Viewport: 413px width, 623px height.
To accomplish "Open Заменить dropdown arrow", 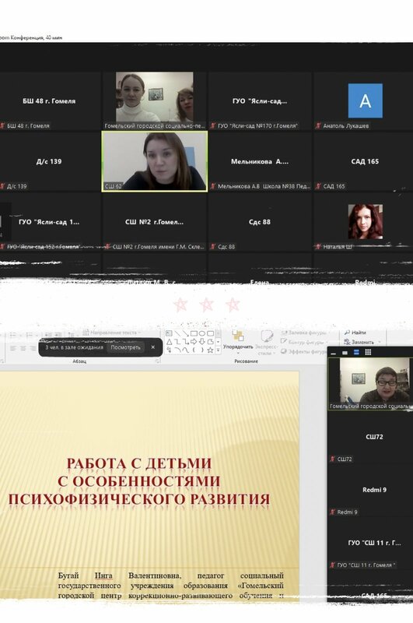I will (x=379, y=342).
